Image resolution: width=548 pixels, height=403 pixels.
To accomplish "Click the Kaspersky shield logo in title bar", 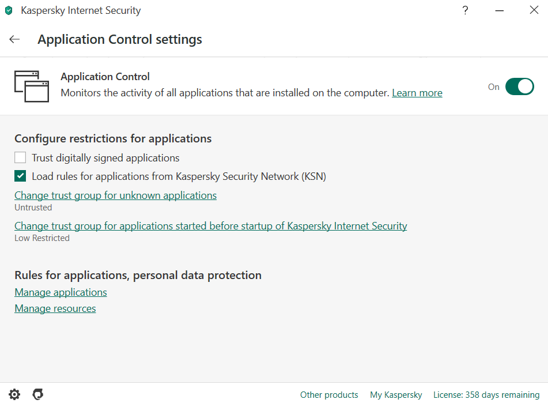I will [9, 10].
